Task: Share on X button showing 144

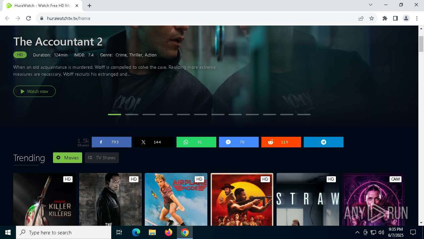Action: [154, 142]
